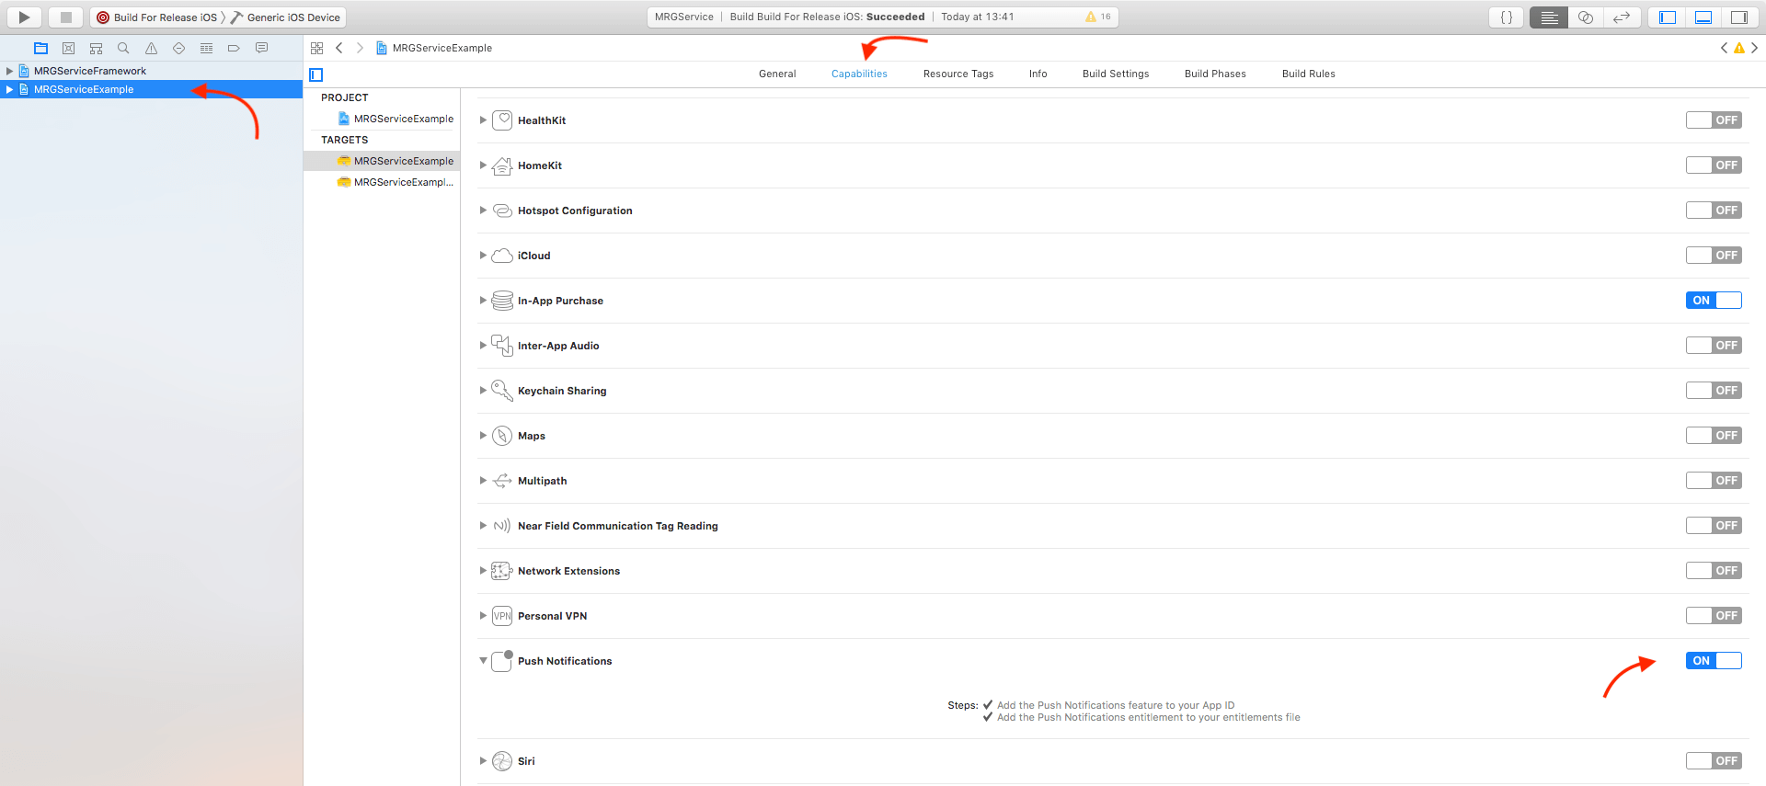
Task: Open the Breakpoint navigator
Action: [x=234, y=48]
